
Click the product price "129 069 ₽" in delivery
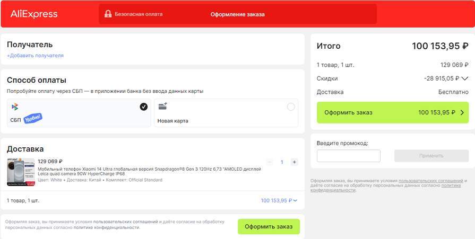pyautogui.click(x=50, y=161)
